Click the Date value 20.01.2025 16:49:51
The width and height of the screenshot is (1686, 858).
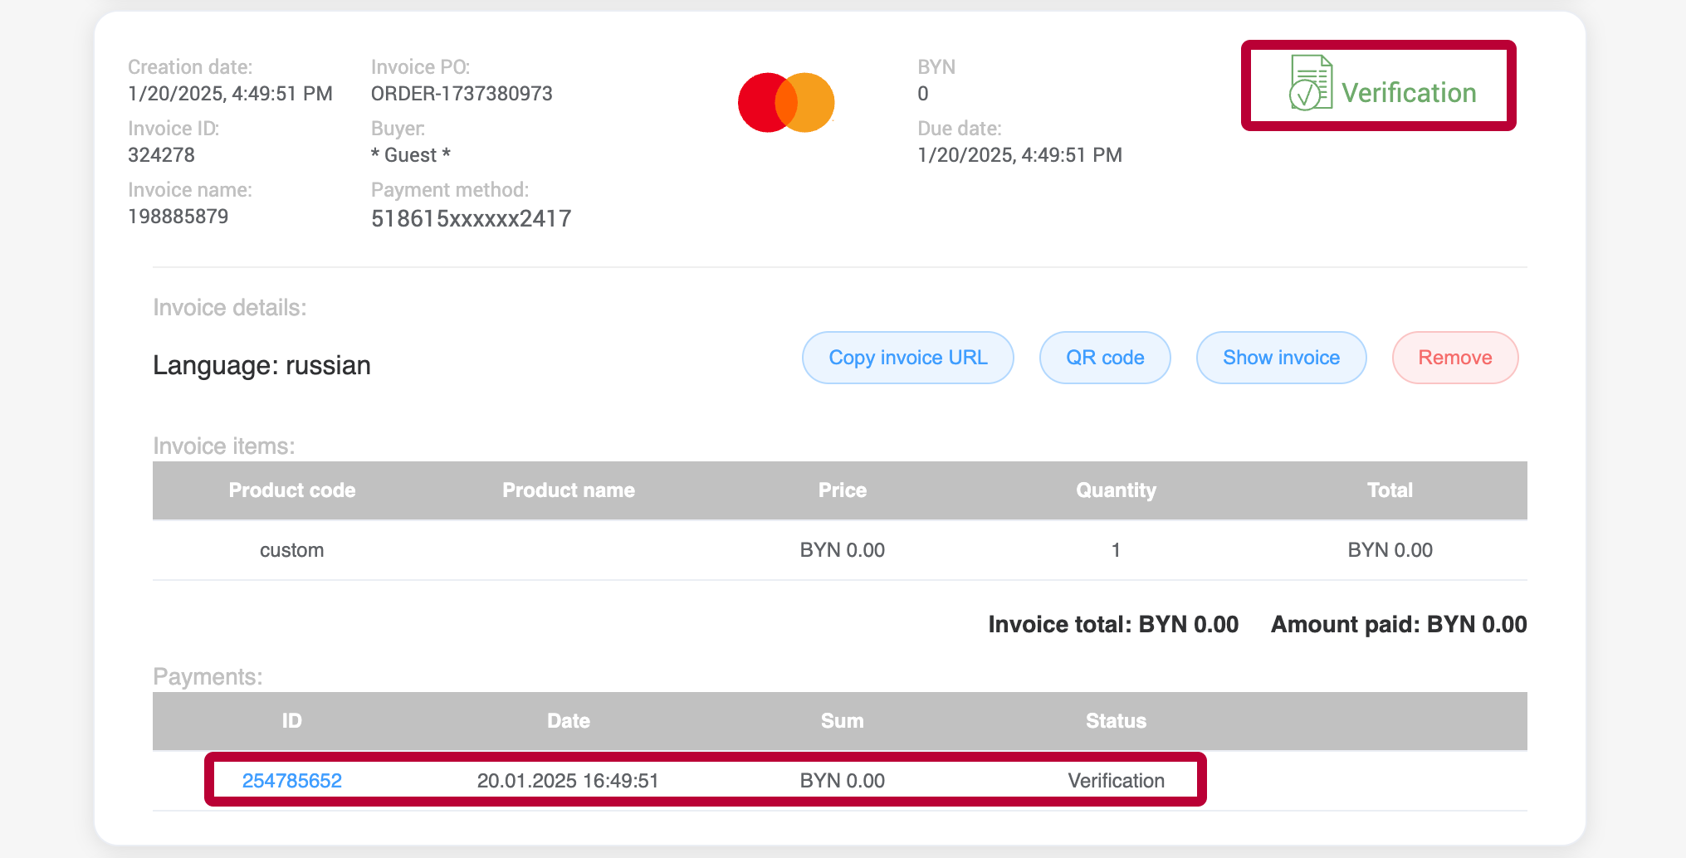568,780
